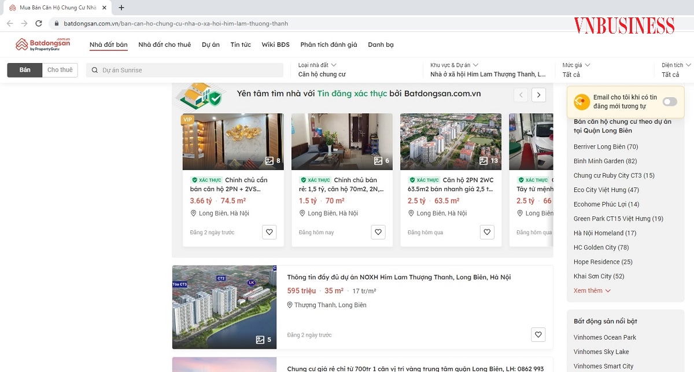
Task: Toggle the heart on the 1.5 tỷ listing
Action: click(378, 232)
